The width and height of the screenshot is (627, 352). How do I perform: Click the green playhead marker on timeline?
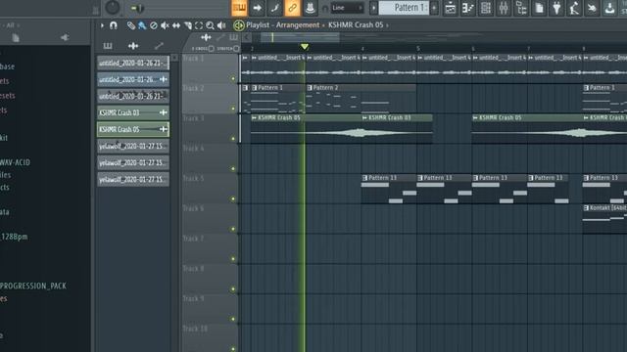tap(305, 47)
